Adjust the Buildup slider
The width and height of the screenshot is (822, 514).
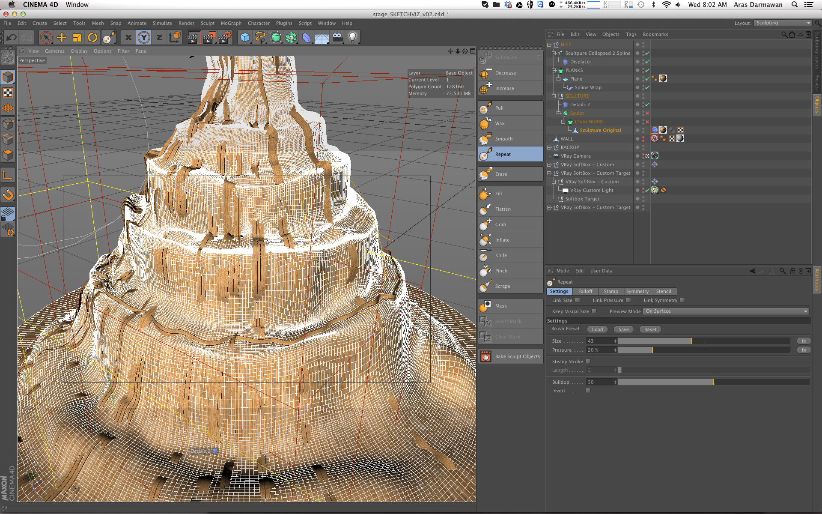[714, 382]
